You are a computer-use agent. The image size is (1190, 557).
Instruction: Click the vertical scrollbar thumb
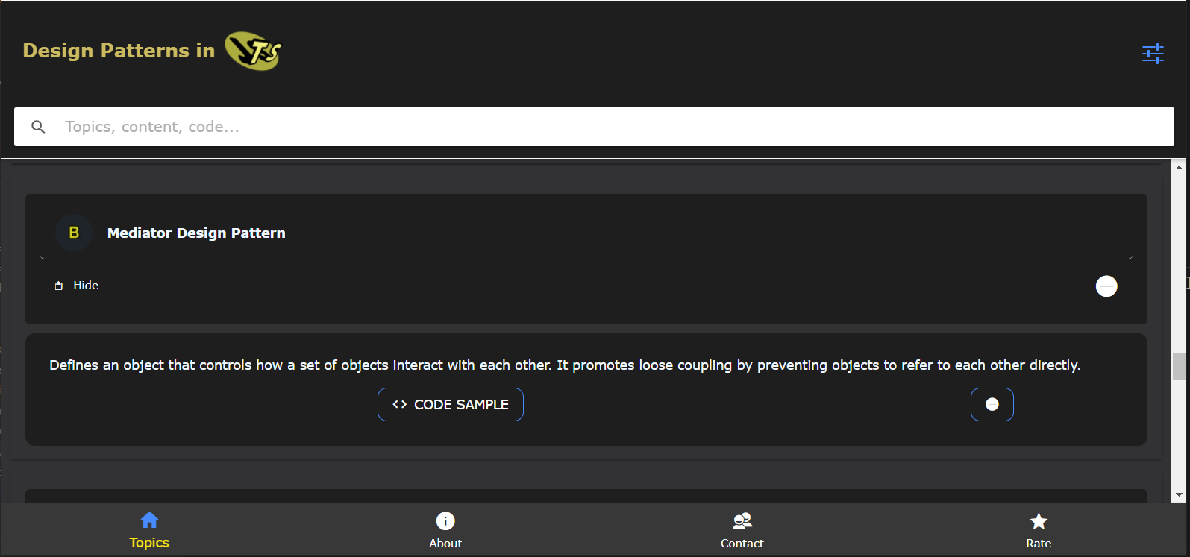(x=1179, y=366)
